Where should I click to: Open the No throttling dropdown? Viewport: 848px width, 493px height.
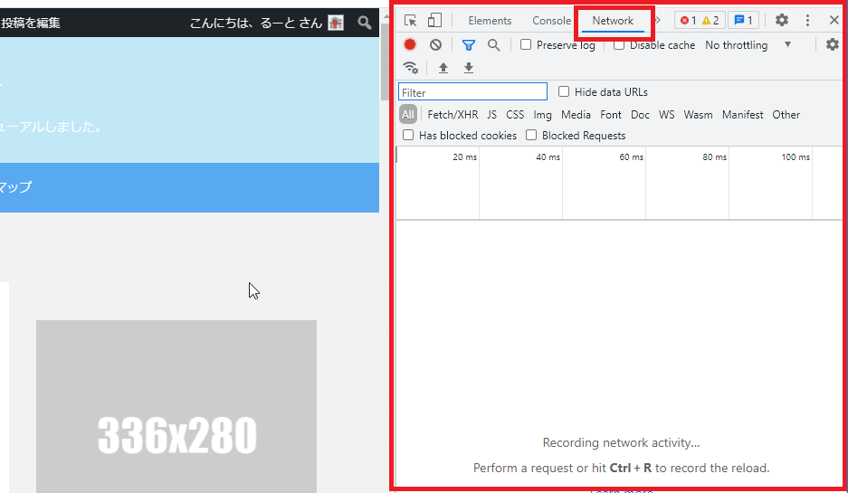click(748, 44)
